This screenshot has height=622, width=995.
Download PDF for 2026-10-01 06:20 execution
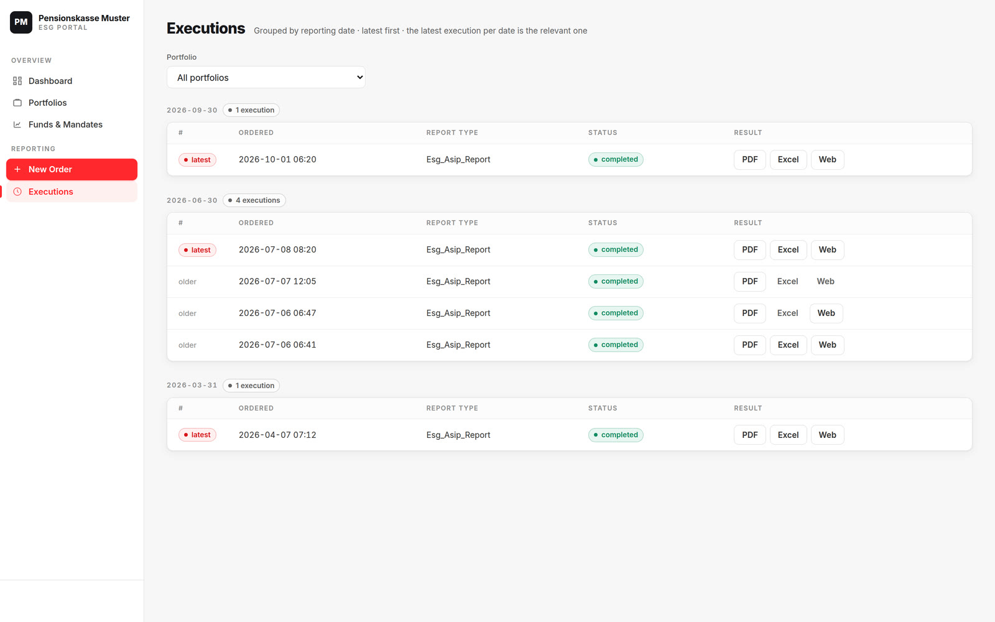pyautogui.click(x=750, y=160)
